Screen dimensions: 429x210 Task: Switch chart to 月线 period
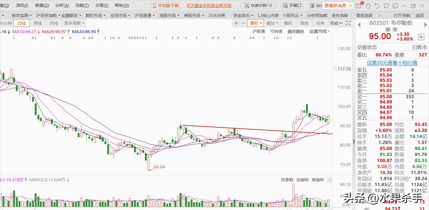point(54,23)
